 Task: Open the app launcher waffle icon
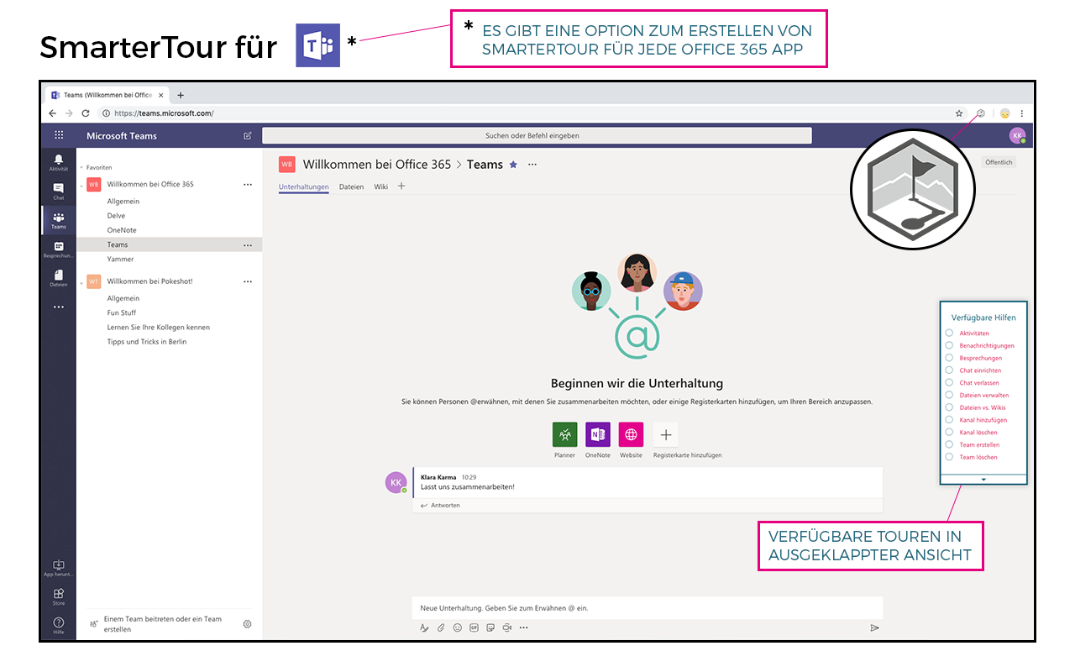click(x=59, y=135)
